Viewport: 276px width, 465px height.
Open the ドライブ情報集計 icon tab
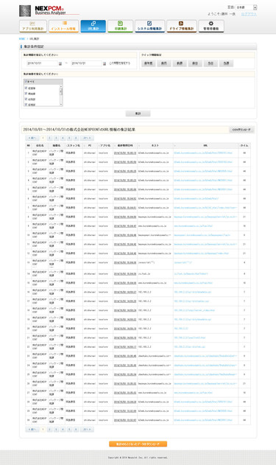(181, 24)
